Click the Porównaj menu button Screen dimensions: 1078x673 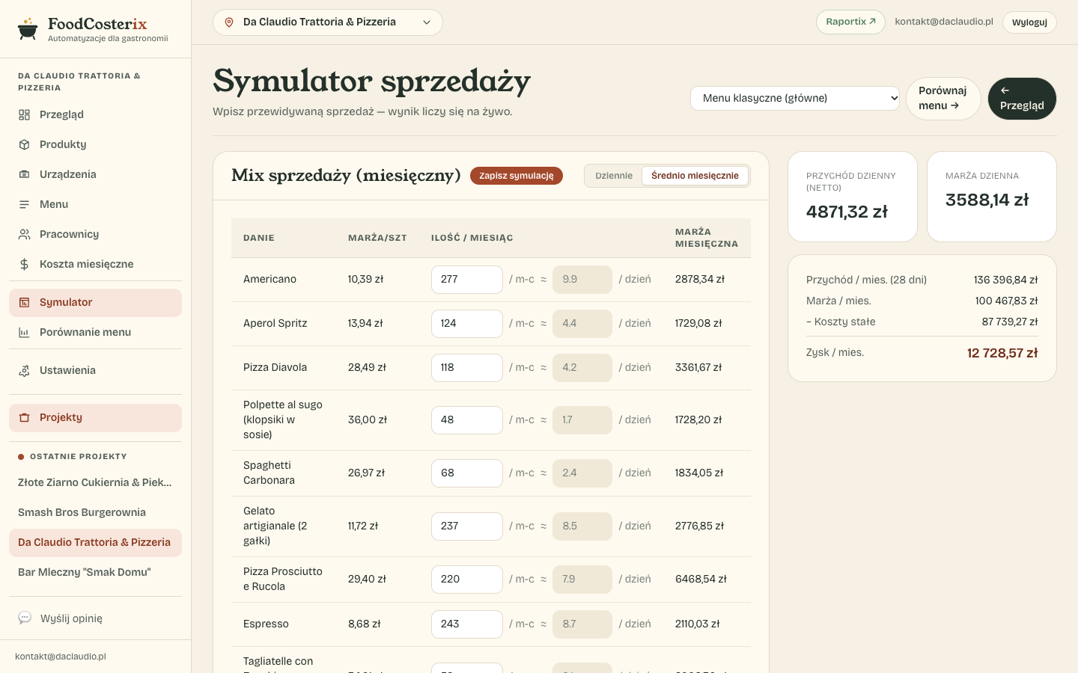coord(943,98)
